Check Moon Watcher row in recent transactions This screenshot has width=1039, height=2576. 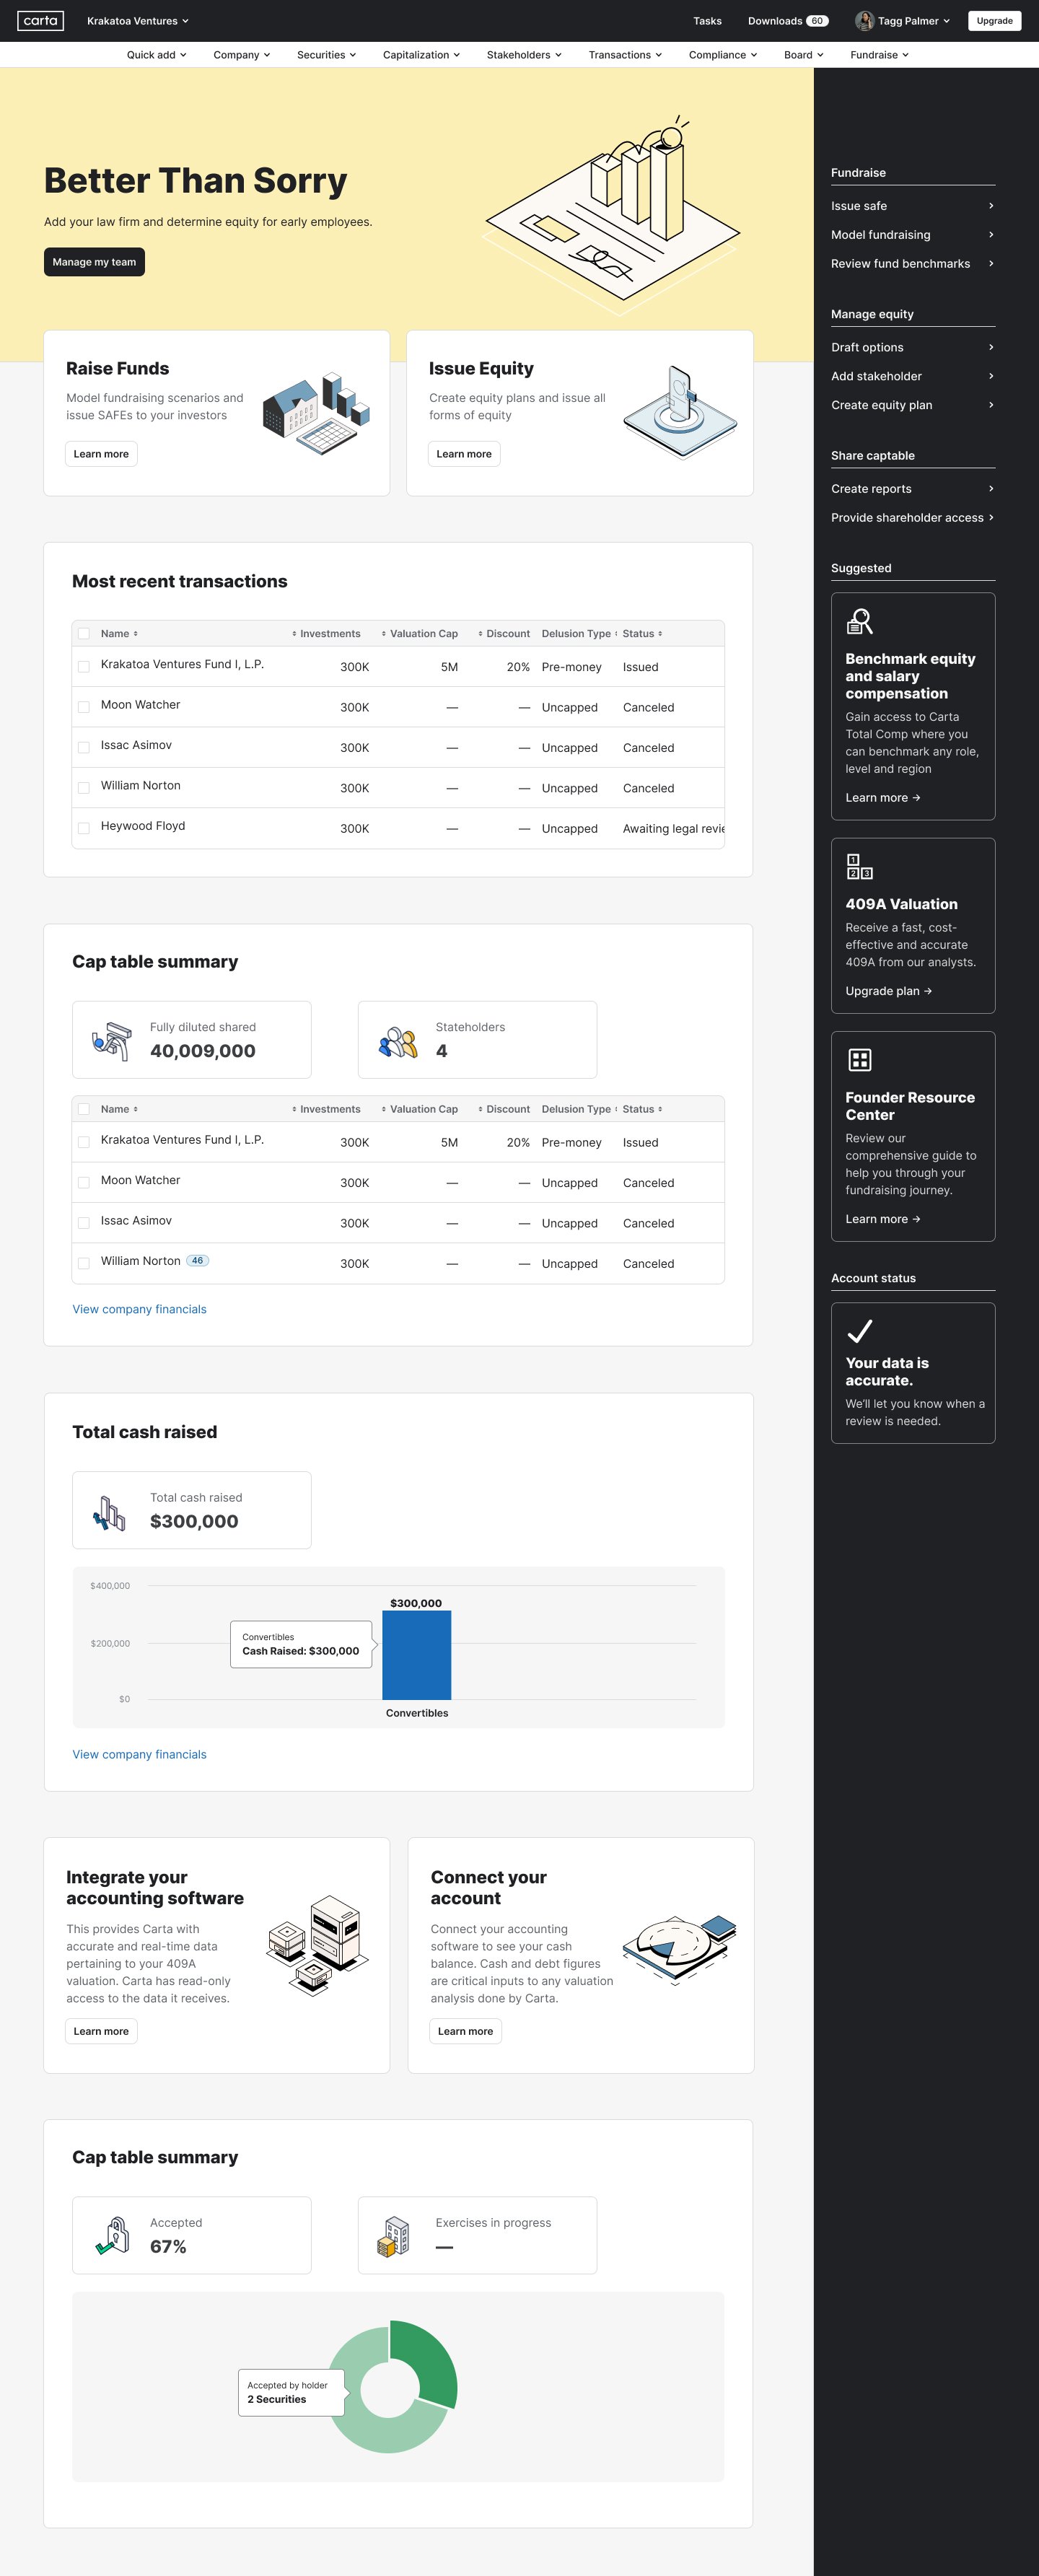(x=84, y=707)
